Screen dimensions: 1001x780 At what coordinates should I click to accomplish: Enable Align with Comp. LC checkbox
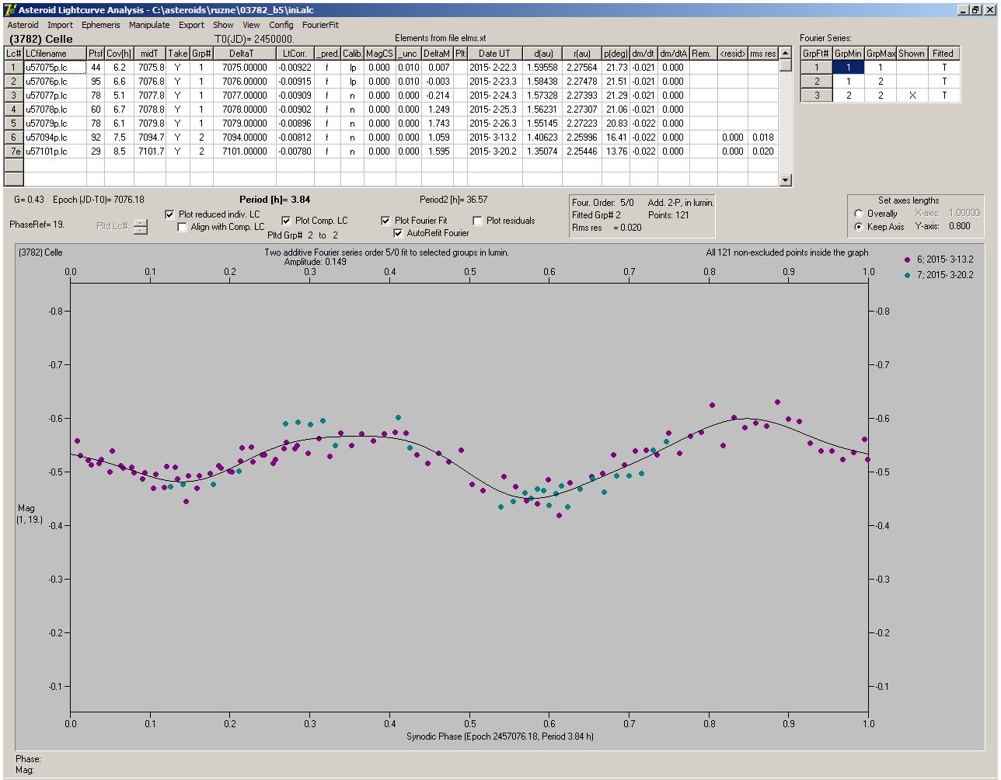pos(183,227)
